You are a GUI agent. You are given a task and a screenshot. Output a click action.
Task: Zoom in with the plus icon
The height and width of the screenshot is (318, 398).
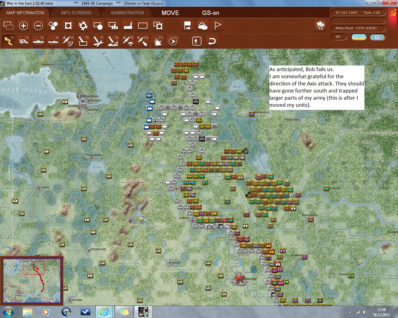(x=23, y=25)
